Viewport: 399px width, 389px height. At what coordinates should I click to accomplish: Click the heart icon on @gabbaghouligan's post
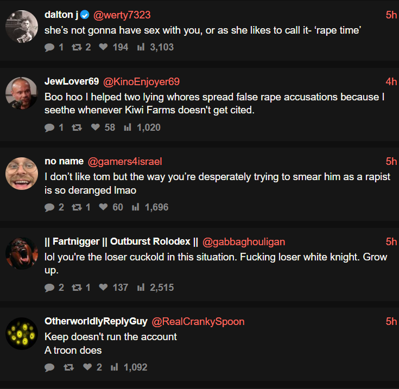tap(103, 288)
